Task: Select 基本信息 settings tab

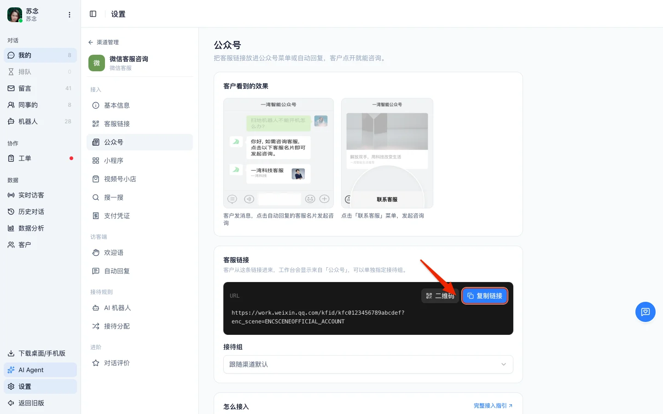Action: (x=140, y=105)
